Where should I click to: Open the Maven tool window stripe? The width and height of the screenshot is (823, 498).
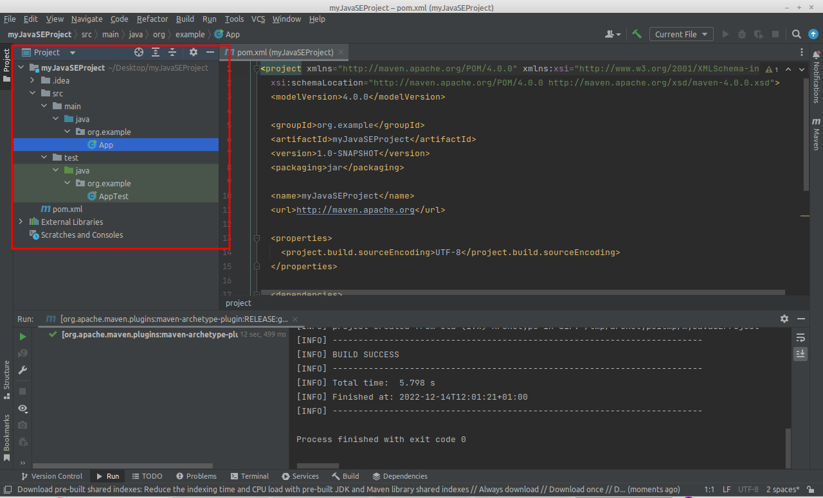[817, 133]
